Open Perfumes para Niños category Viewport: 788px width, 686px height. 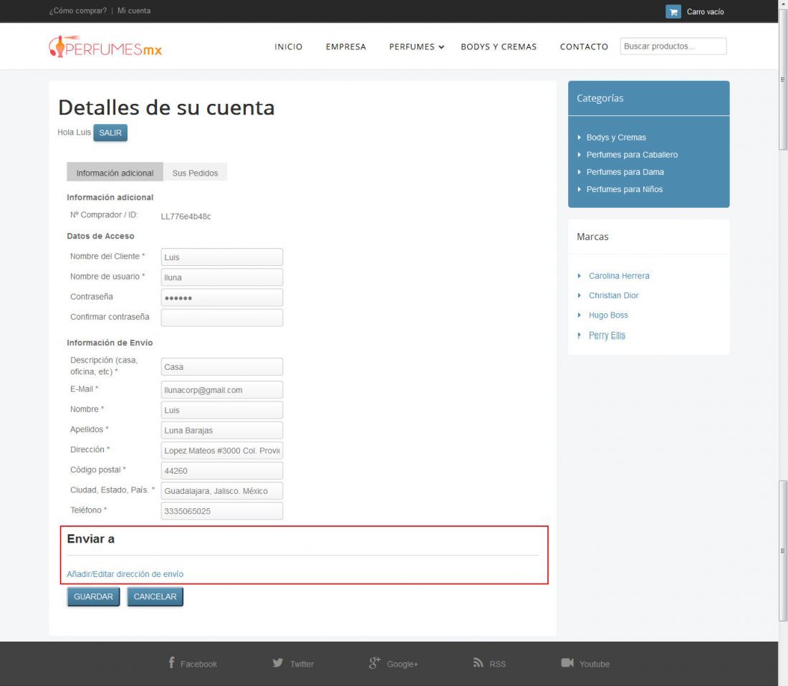625,189
